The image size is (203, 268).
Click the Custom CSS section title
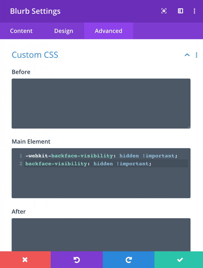tap(35, 55)
